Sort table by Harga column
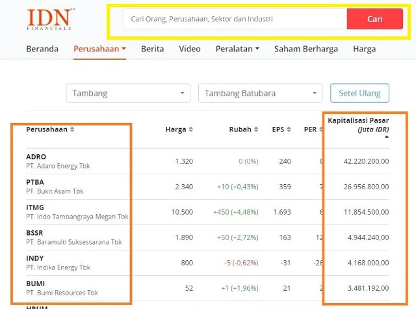Screen dimensions: 416x309 coord(179,129)
